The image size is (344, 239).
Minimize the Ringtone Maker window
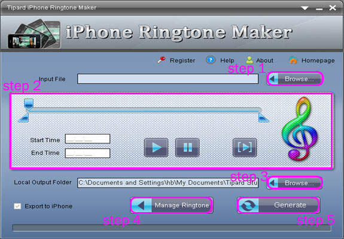click(319, 9)
